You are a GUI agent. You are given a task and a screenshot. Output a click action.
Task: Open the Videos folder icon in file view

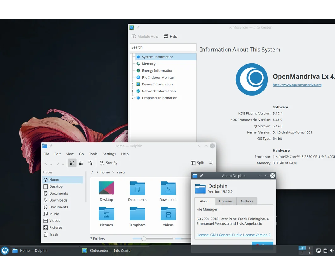click(168, 214)
